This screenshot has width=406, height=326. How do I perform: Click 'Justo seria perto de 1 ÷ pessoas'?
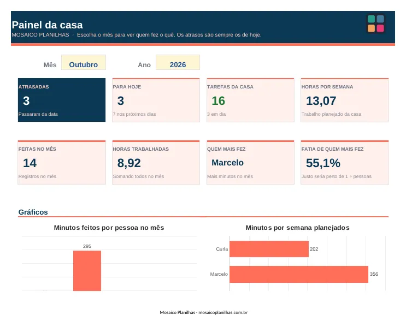(x=337, y=176)
